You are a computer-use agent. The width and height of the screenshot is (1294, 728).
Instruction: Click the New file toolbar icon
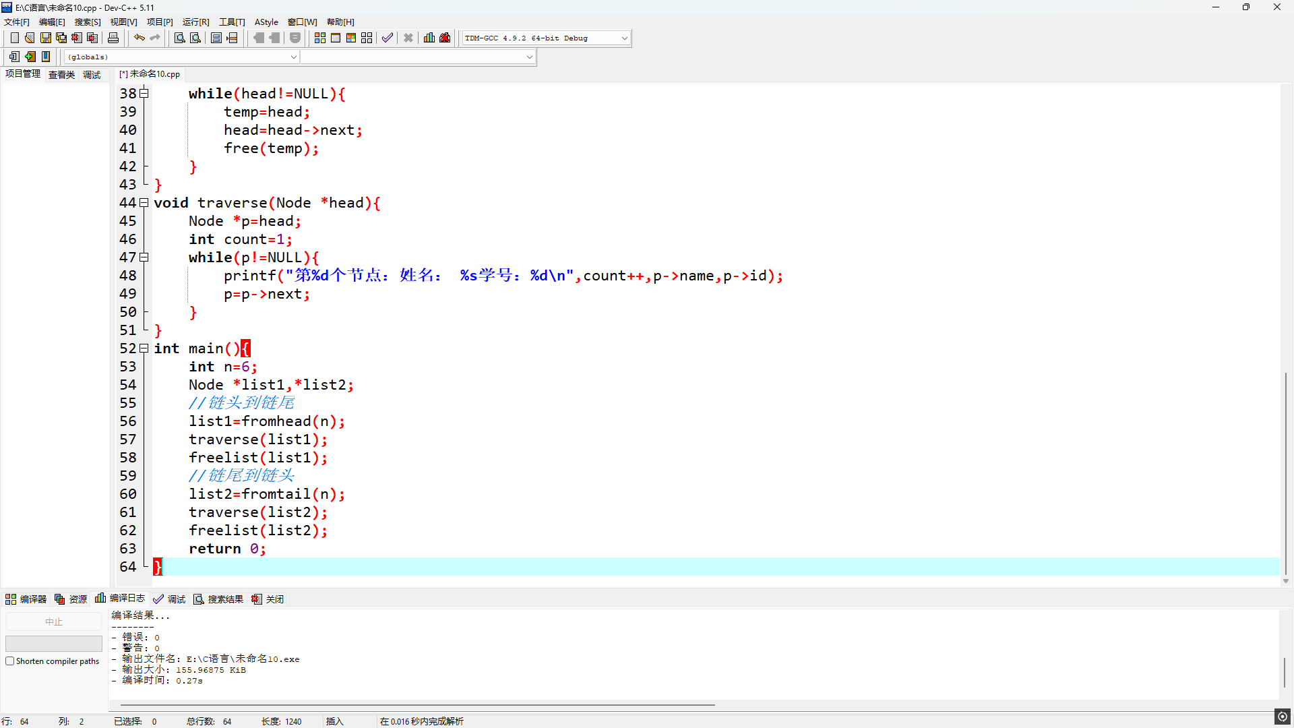point(14,38)
